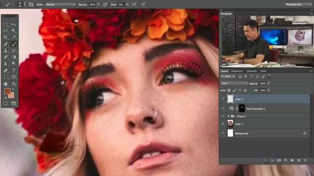Open the layer blend mode Color dropdown
The width and height of the screenshot is (314, 176).
pyautogui.click(x=234, y=83)
